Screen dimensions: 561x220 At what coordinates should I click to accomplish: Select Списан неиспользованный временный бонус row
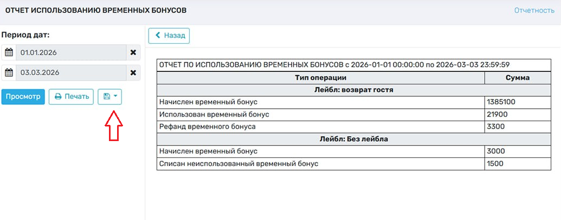tap(320, 164)
